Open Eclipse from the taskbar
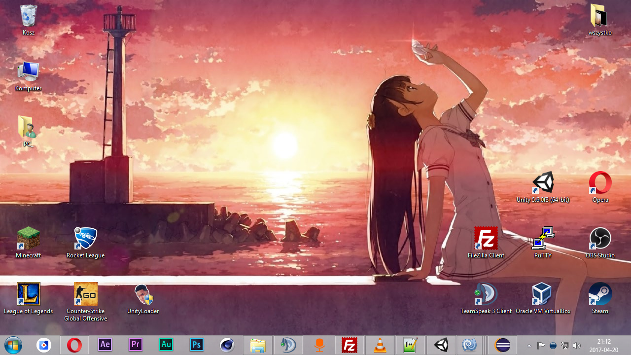 502,345
